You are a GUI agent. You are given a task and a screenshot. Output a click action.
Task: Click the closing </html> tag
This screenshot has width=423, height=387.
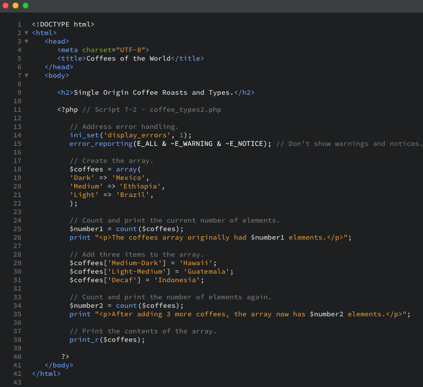(x=46, y=374)
